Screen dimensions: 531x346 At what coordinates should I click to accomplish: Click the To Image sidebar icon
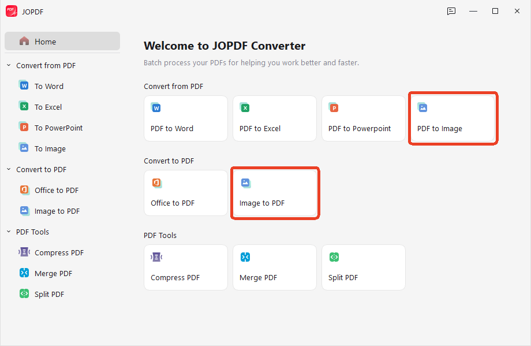(24, 148)
